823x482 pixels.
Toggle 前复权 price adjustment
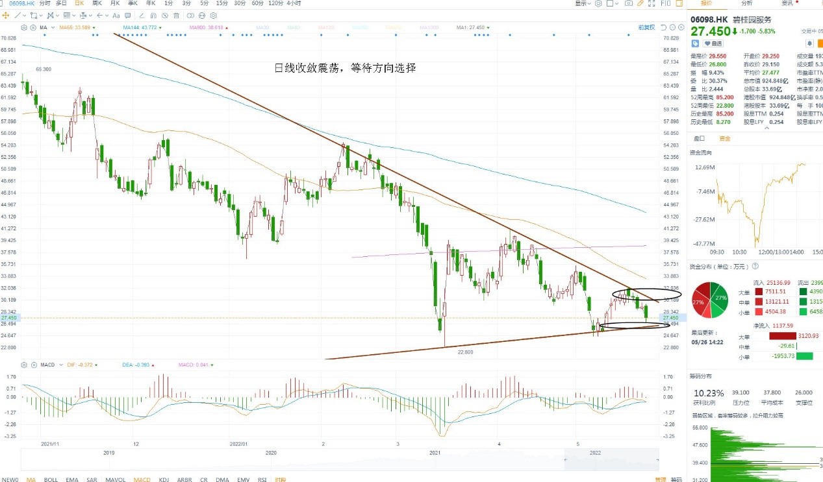[646, 27]
